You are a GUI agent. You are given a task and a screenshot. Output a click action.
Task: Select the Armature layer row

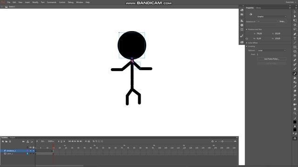[18, 151]
